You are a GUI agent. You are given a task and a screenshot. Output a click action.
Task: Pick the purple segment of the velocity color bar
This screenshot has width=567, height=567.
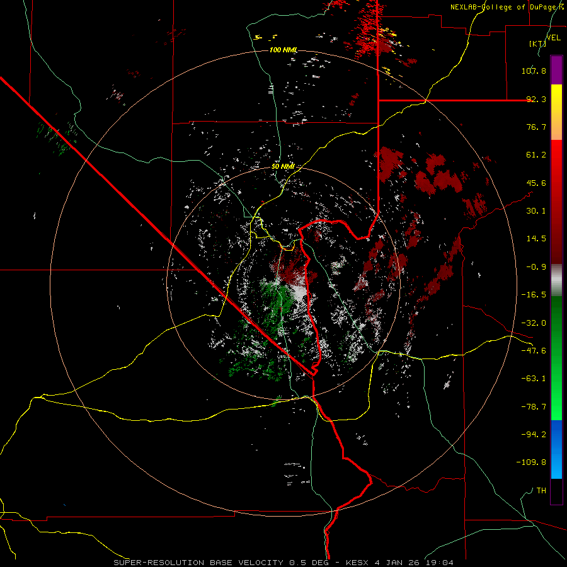click(556, 70)
